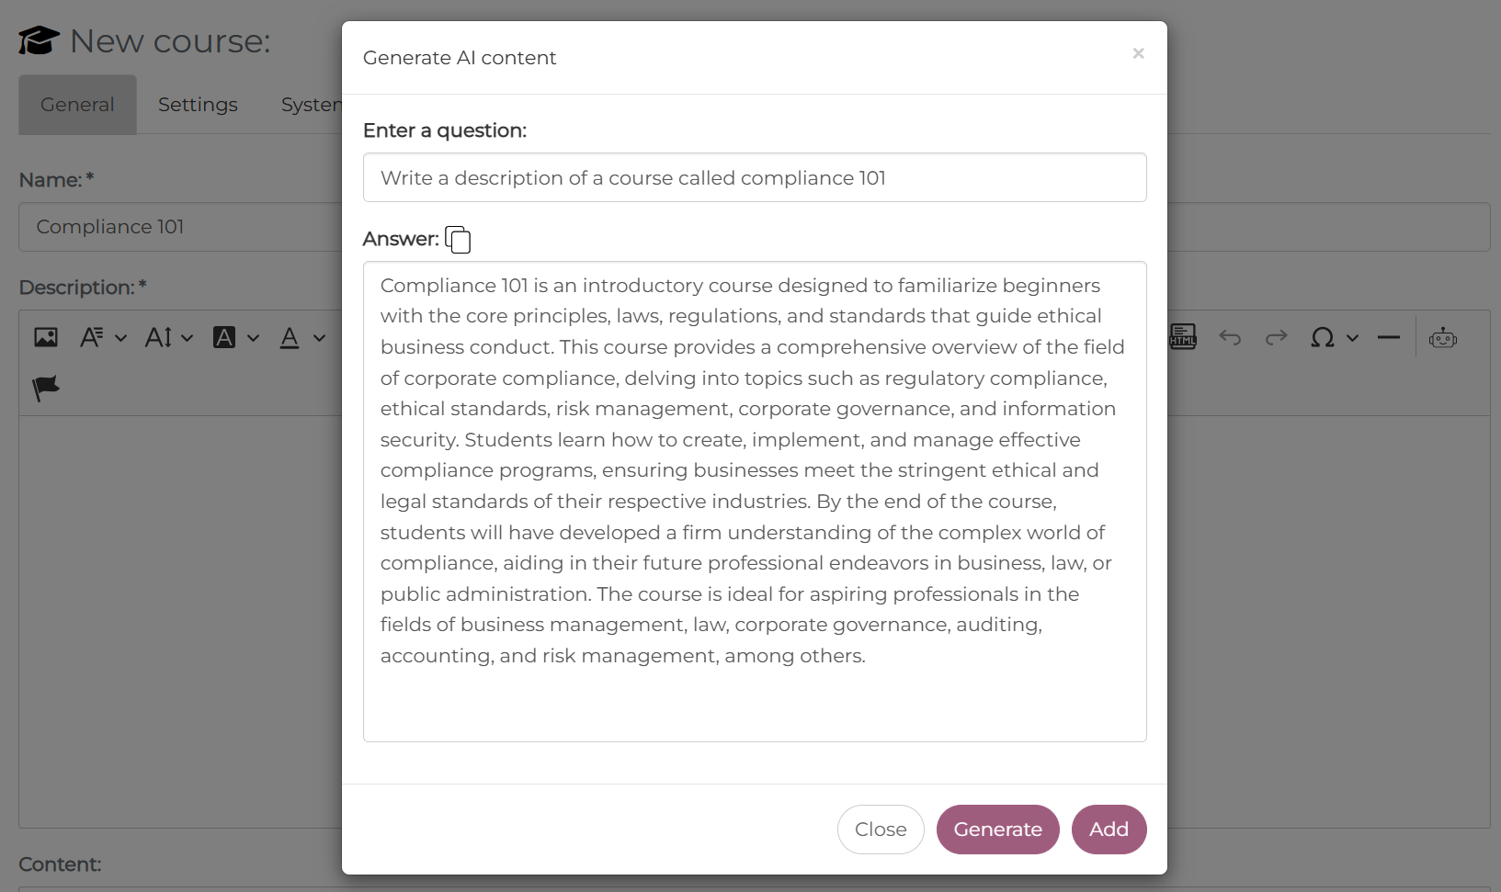
Task: Click the undo arrow icon
Action: (x=1230, y=338)
